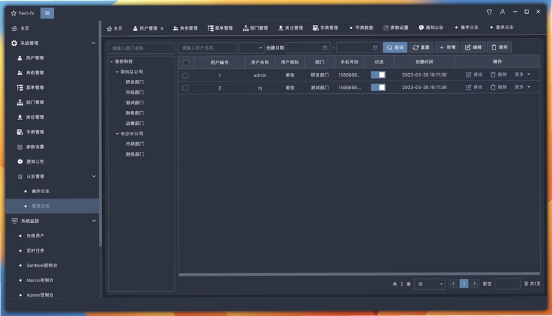Collapse the 深圳总公司 tree node

point(117,72)
